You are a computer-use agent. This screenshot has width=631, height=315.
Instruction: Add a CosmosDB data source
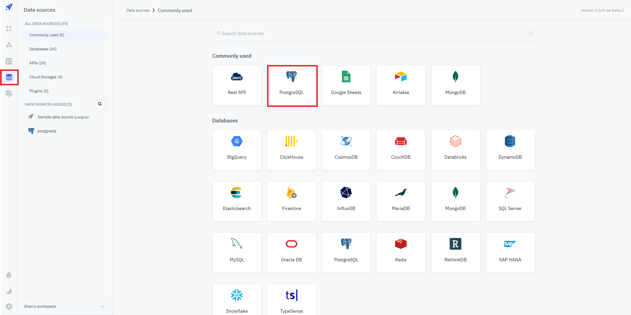(x=346, y=150)
